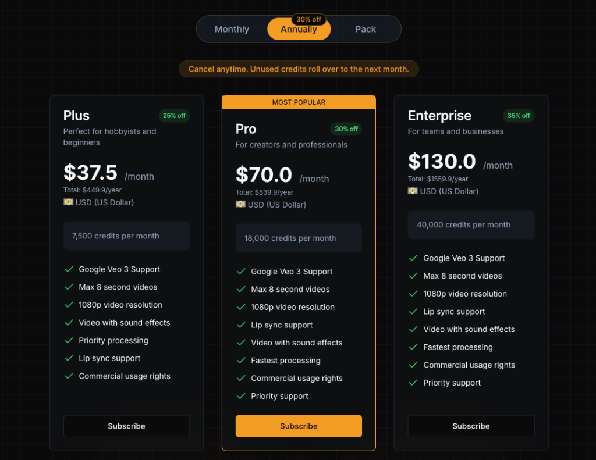Screen dimensions: 596x460
Task: Select the Annually billing tab
Action: click(299, 29)
